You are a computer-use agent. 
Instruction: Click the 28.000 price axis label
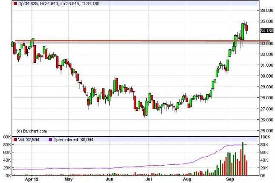[267, 98]
